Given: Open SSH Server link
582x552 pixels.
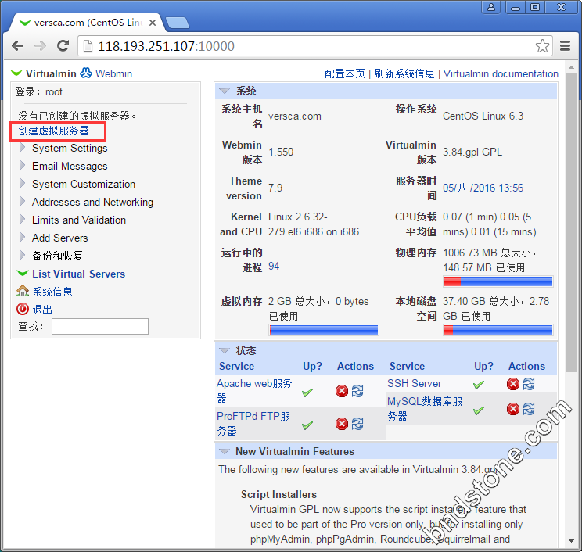Looking at the screenshot, I should [x=415, y=383].
